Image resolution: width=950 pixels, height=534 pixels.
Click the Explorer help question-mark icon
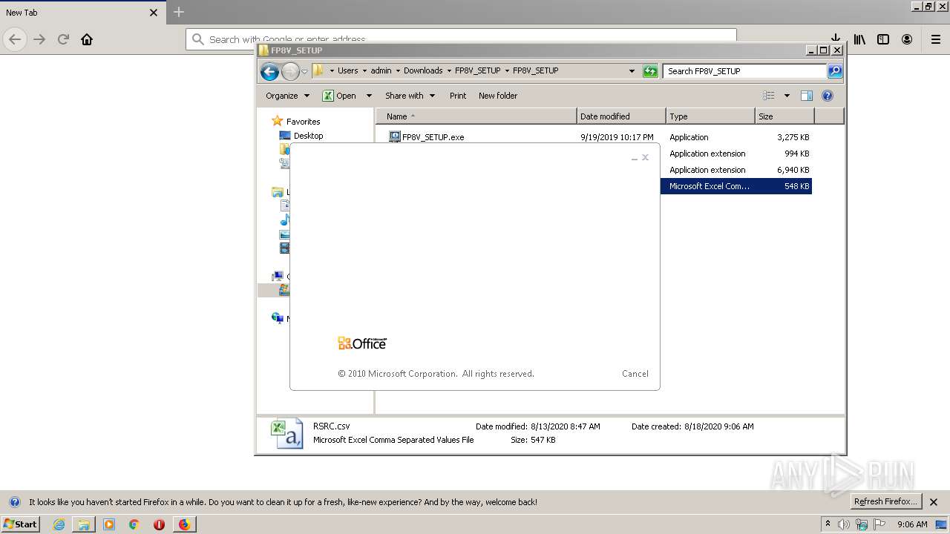click(828, 96)
